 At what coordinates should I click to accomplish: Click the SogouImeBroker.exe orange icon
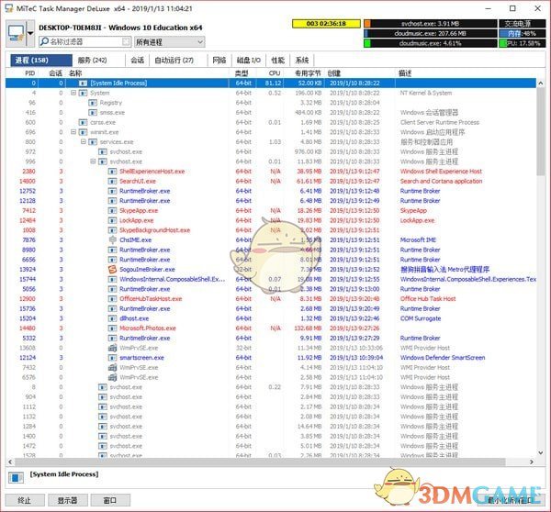[x=112, y=270]
